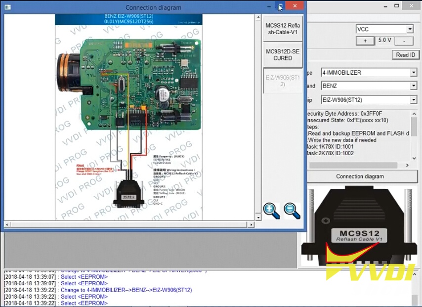The width and height of the screenshot is (422, 307).
Task: Click 'Security Byte Address: 0x3FF0F' text line
Action: click(x=344, y=114)
